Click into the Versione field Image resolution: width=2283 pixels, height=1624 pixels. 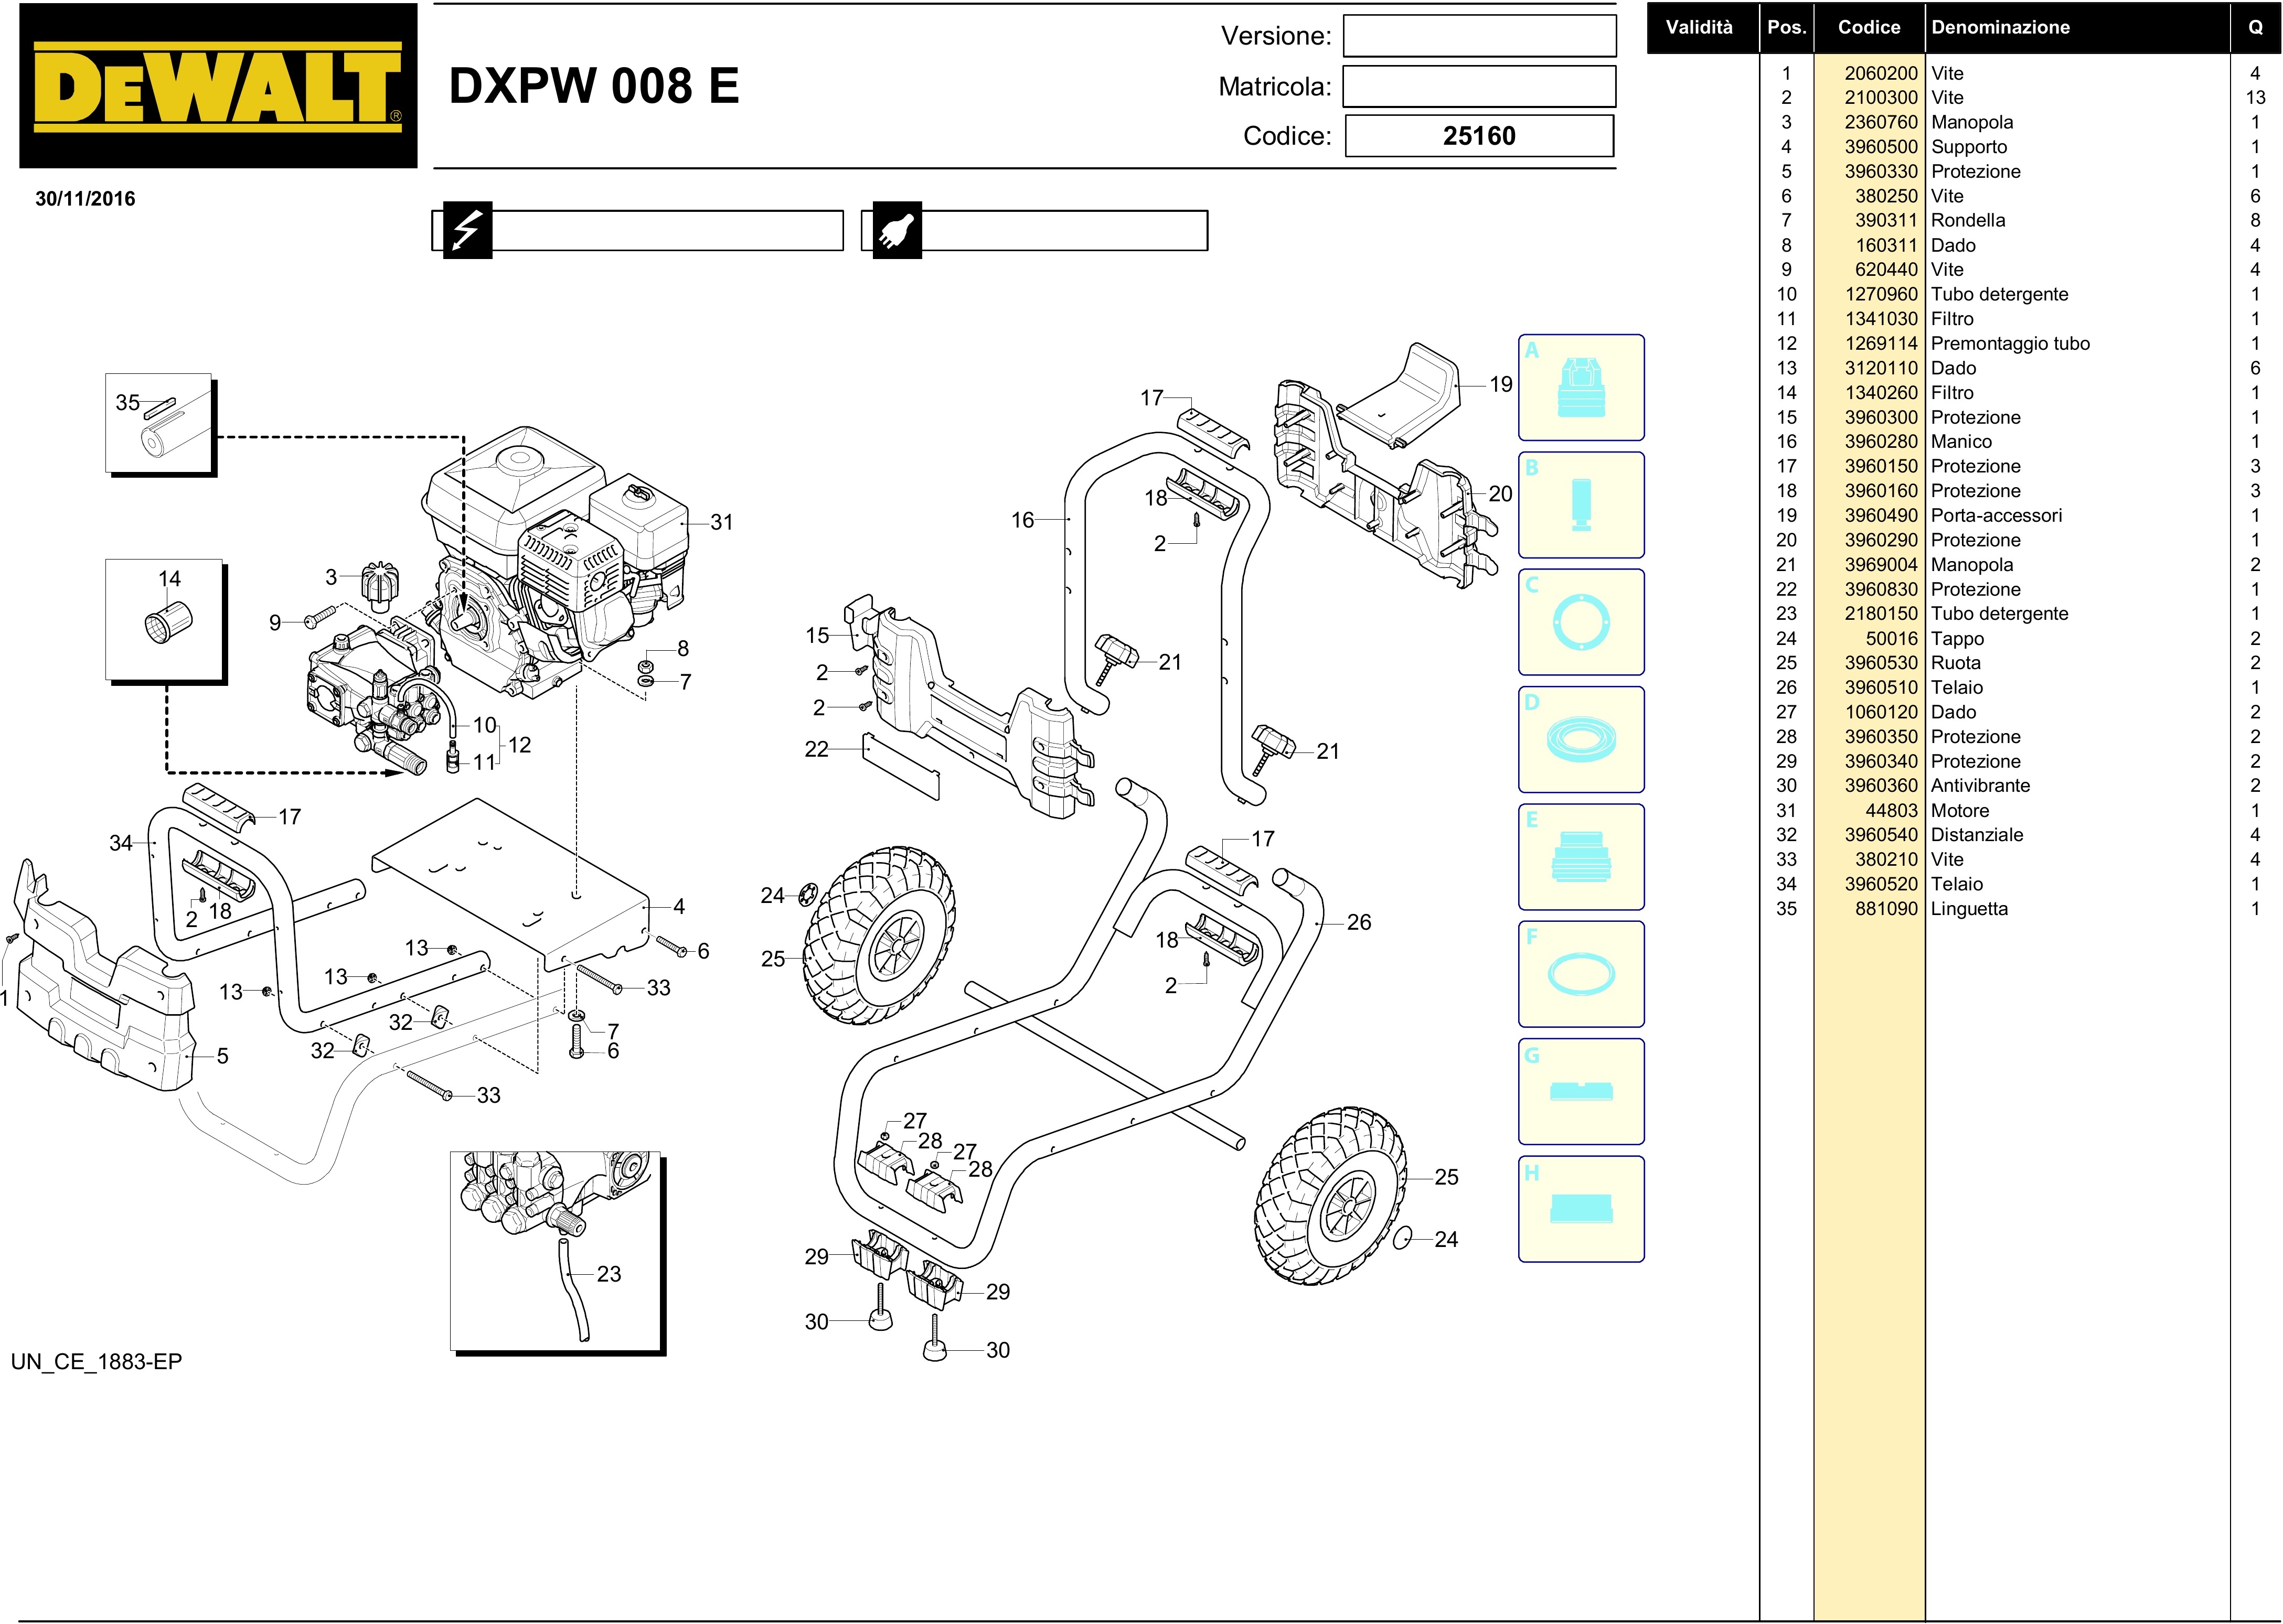click(1479, 36)
